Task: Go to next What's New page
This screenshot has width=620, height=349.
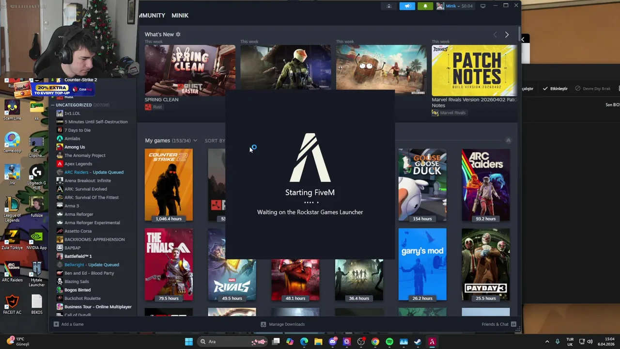Action: pos(507,35)
